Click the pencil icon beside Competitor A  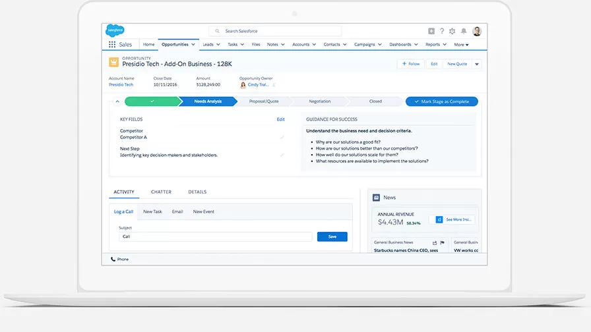point(282,137)
